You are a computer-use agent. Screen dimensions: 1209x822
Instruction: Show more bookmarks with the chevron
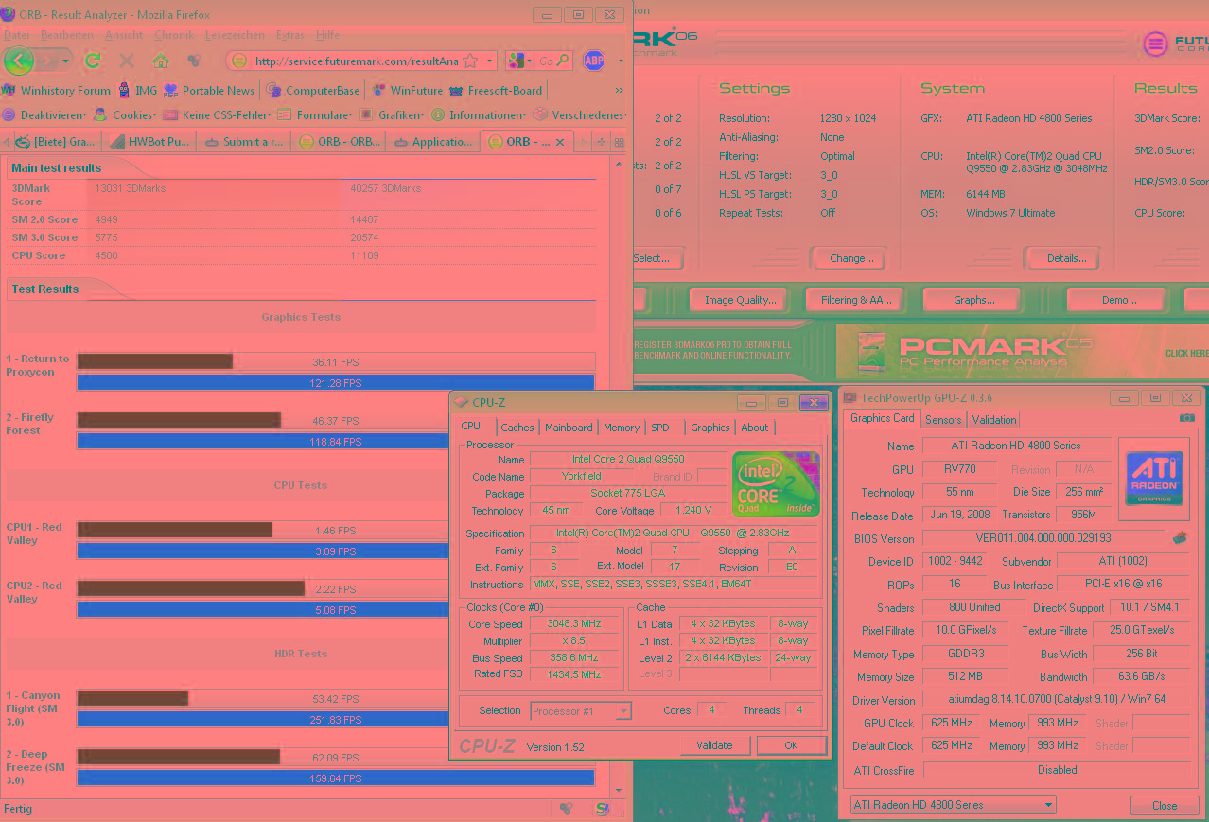point(620,91)
